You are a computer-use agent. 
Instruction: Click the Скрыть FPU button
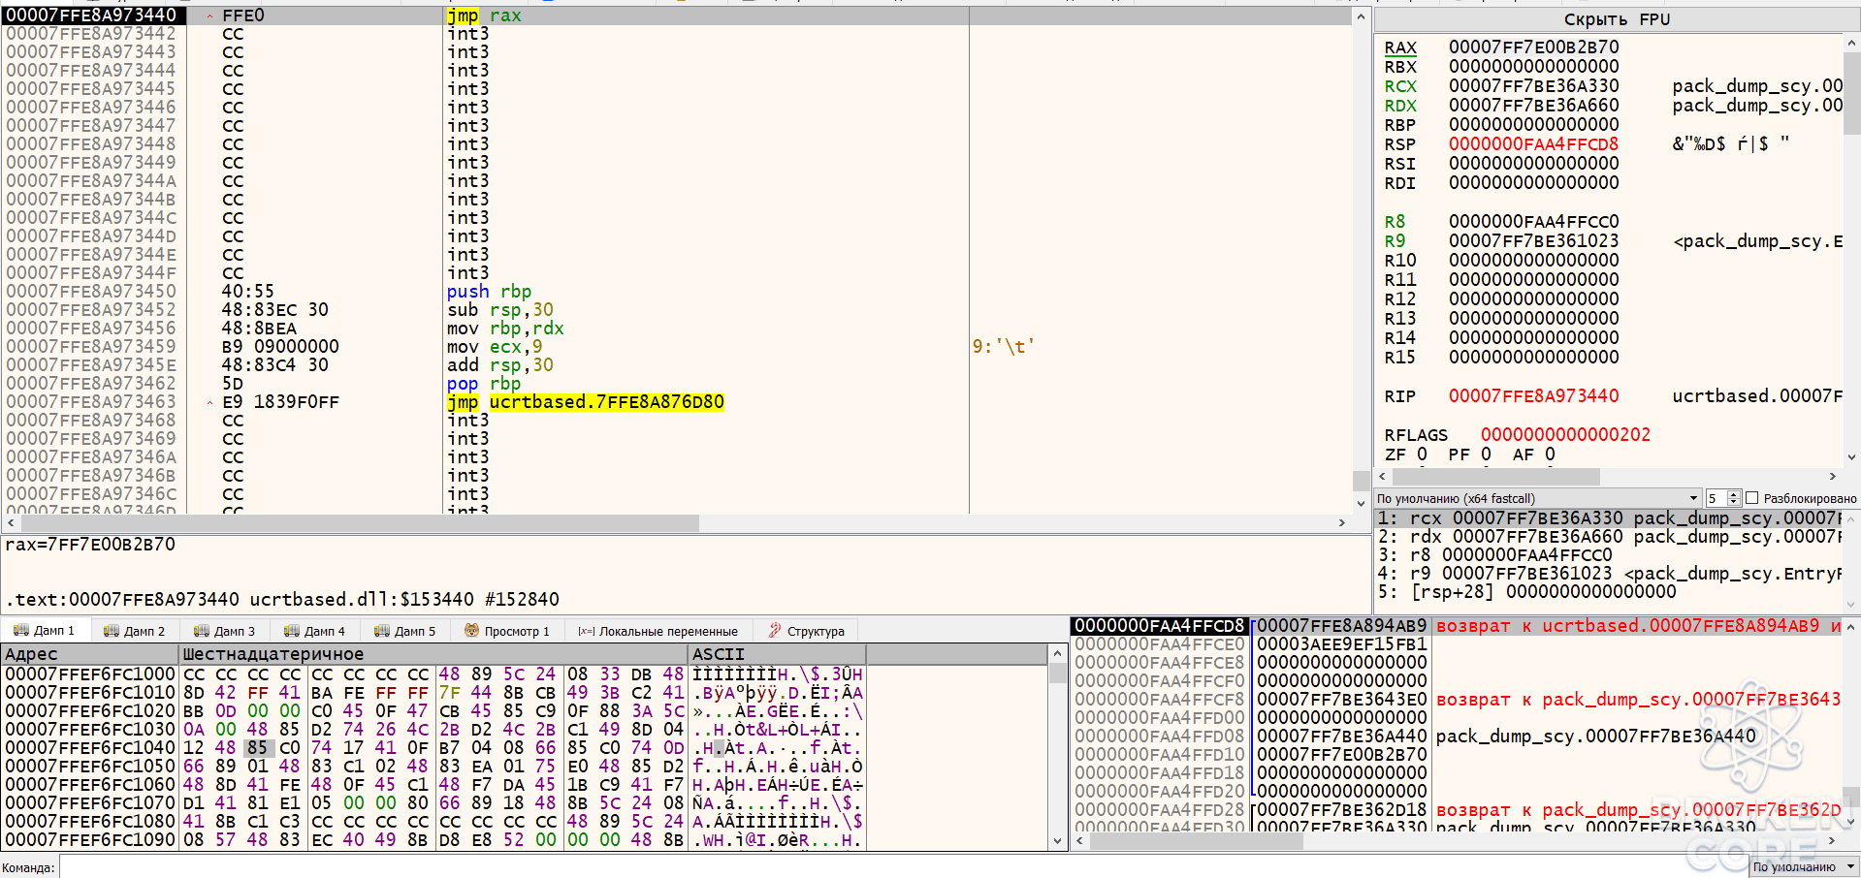point(1617,19)
